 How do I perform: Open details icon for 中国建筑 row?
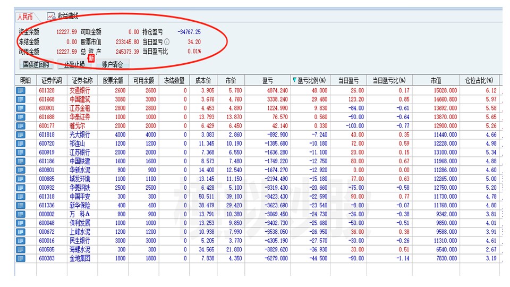pyautogui.click(x=21, y=99)
